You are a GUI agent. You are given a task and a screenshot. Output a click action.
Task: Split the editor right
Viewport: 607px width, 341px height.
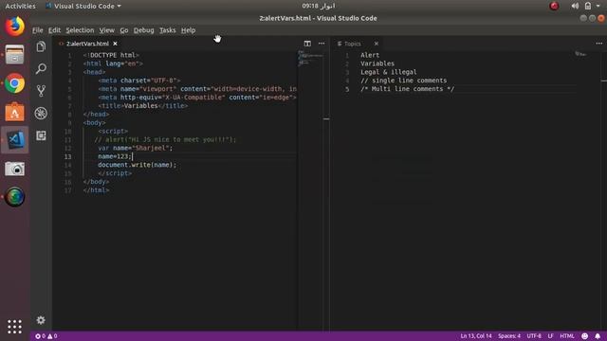(x=307, y=44)
